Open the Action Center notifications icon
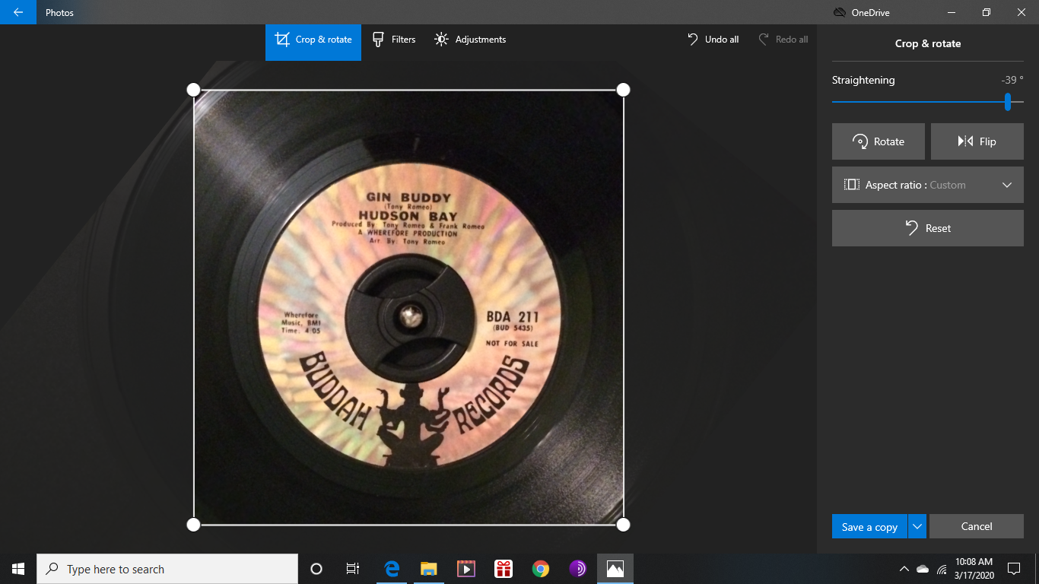The image size is (1039, 584). click(x=1014, y=569)
